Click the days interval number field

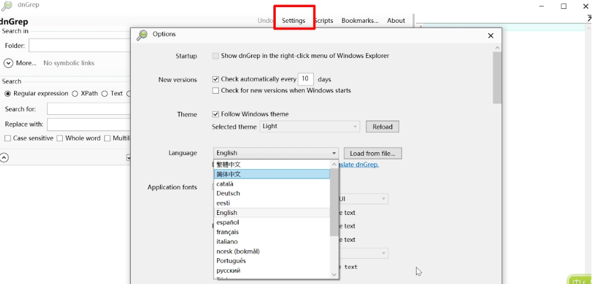[306, 79]
